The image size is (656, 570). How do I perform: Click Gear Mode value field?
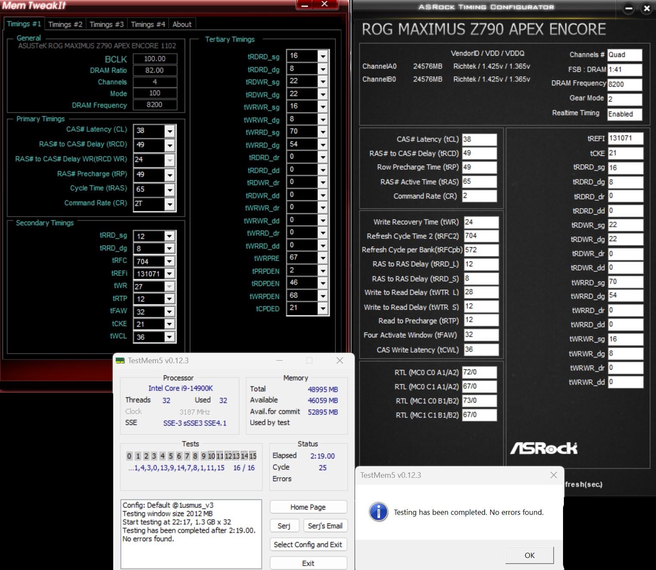coord(625,99)
